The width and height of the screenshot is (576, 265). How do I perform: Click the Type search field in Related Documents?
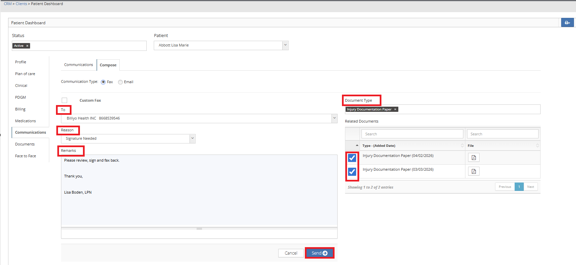coord(412,134)
